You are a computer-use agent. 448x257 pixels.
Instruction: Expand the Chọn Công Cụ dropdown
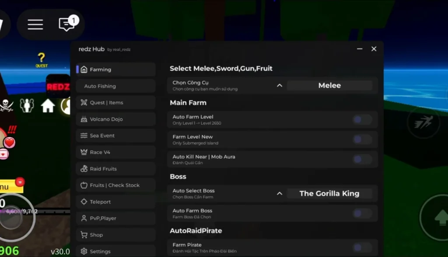coord(280,85)
